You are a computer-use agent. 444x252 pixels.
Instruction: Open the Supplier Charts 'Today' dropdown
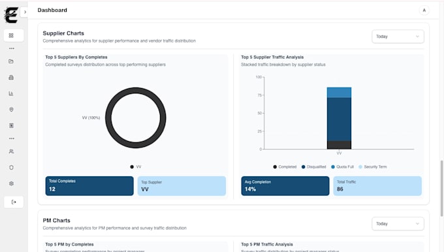(x=398, y=37)
